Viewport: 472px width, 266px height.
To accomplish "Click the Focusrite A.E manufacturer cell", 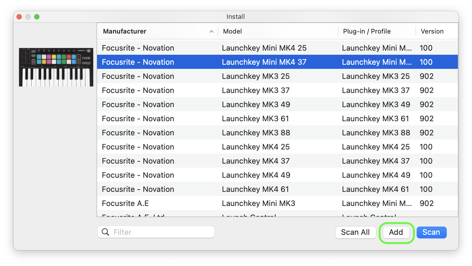I will point(125,203).
